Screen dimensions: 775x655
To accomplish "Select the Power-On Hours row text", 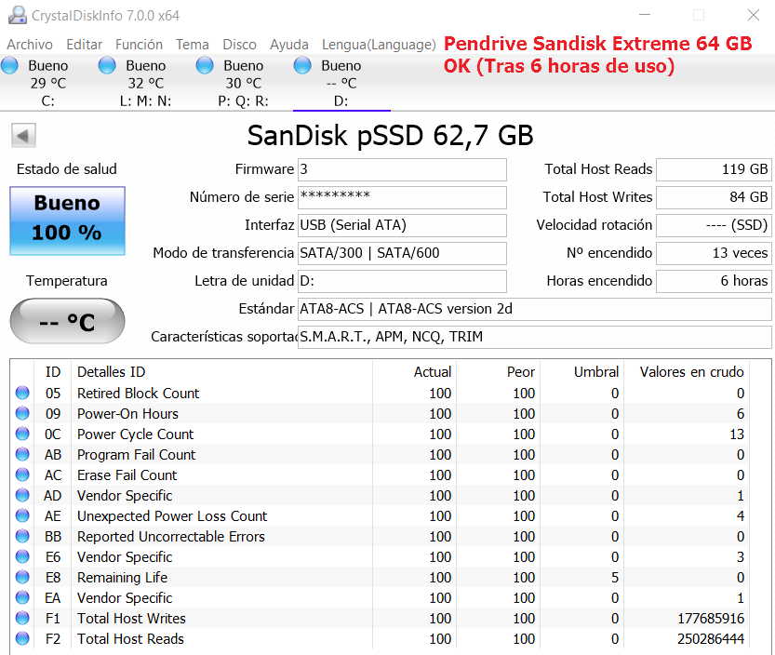I will click(x=127, y=414).
